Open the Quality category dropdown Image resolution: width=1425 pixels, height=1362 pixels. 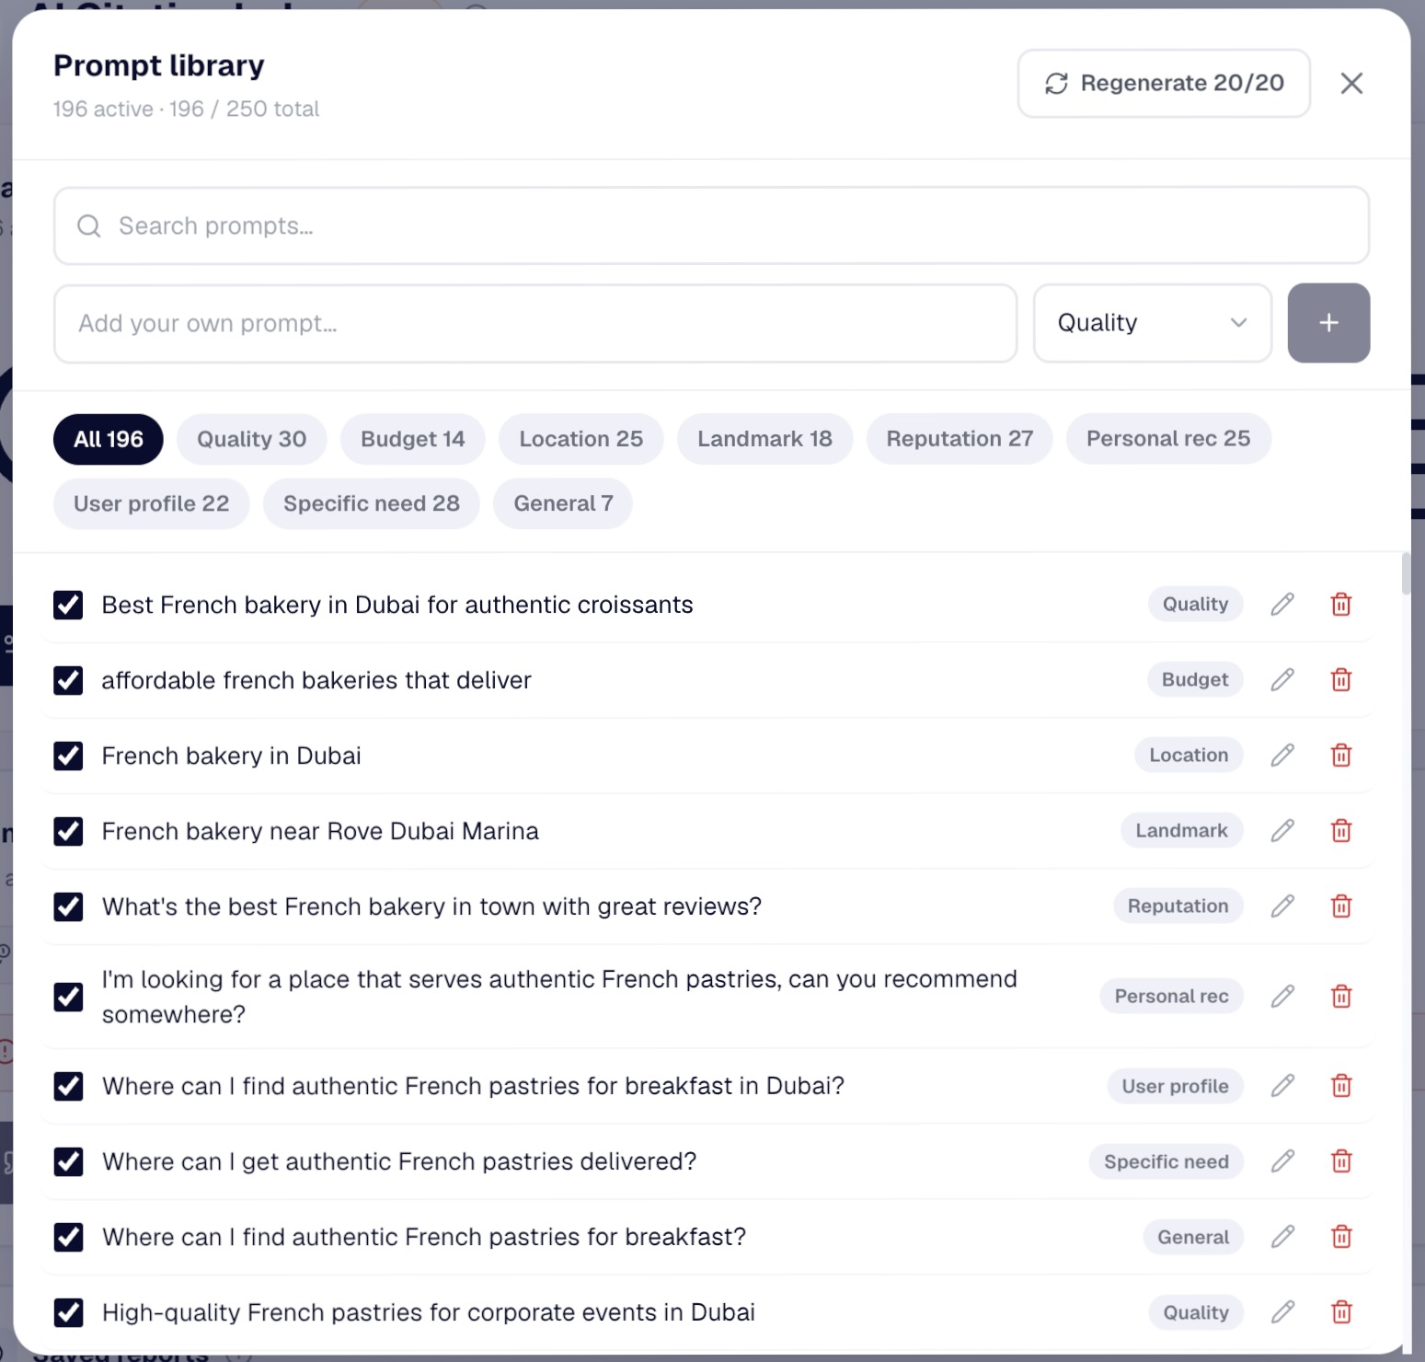1153,323
